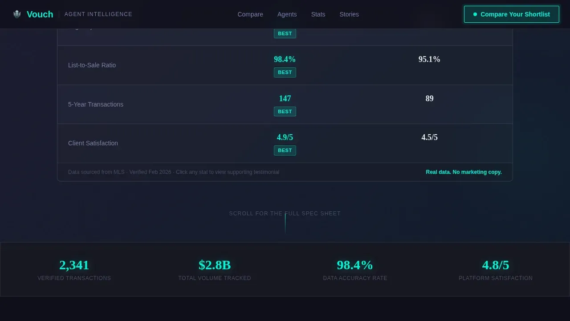Click the 2,341 Verified Transactions figure

click(74, 265)
